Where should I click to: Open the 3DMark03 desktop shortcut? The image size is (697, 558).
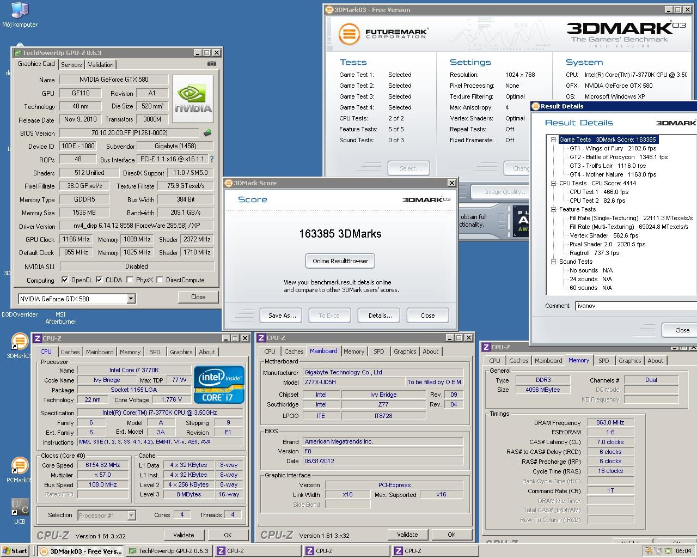[20, 346]
